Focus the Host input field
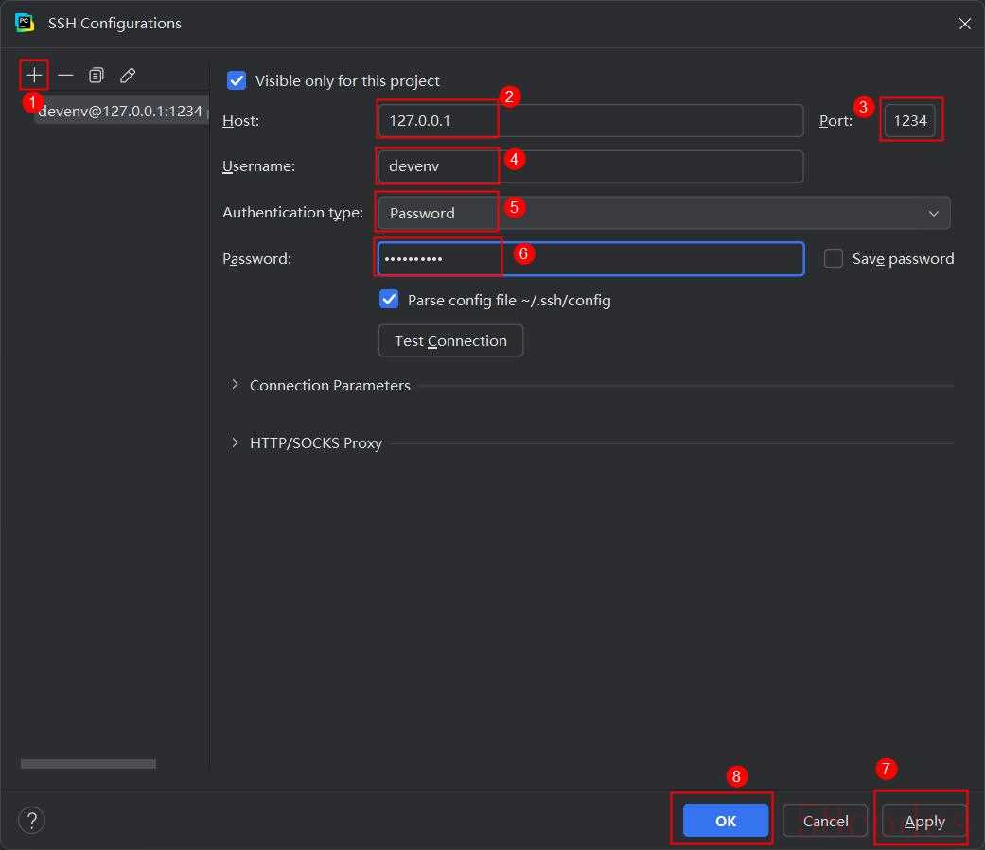 pos(590,120)
